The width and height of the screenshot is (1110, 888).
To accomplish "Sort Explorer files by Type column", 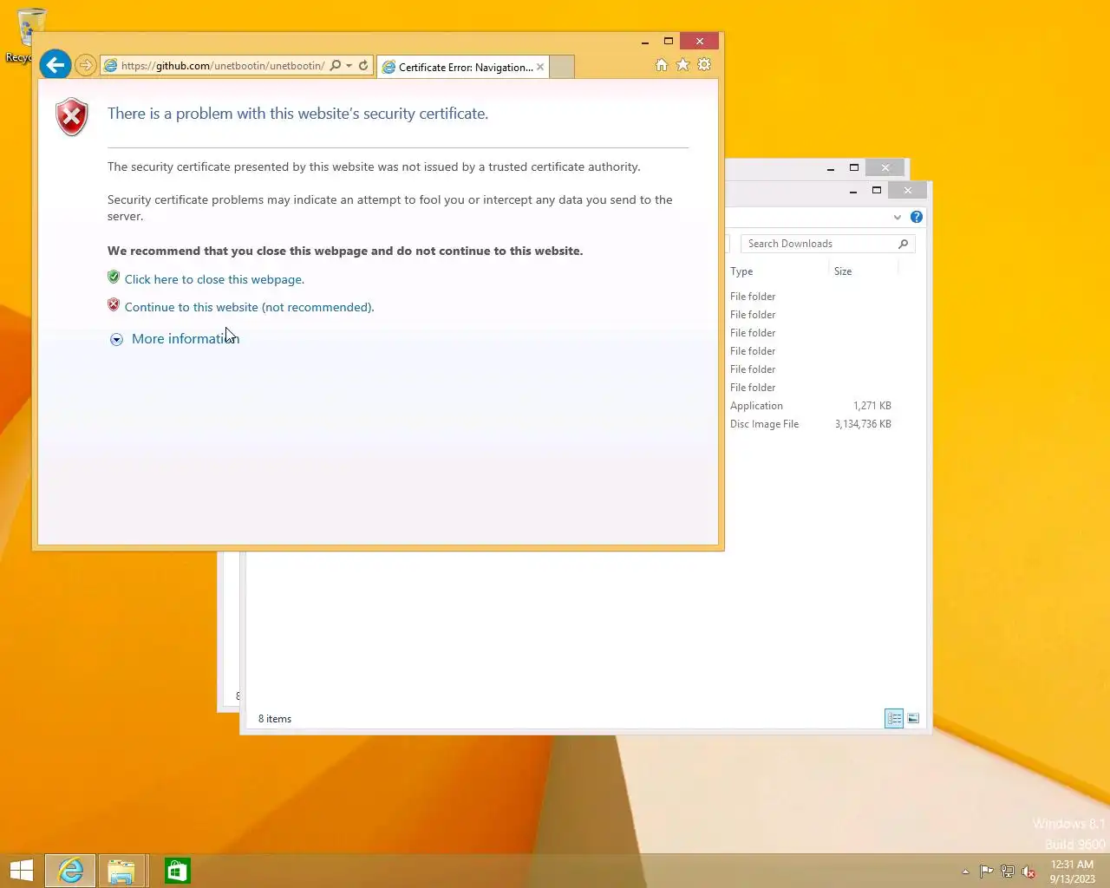I will [x=778, y=271].
